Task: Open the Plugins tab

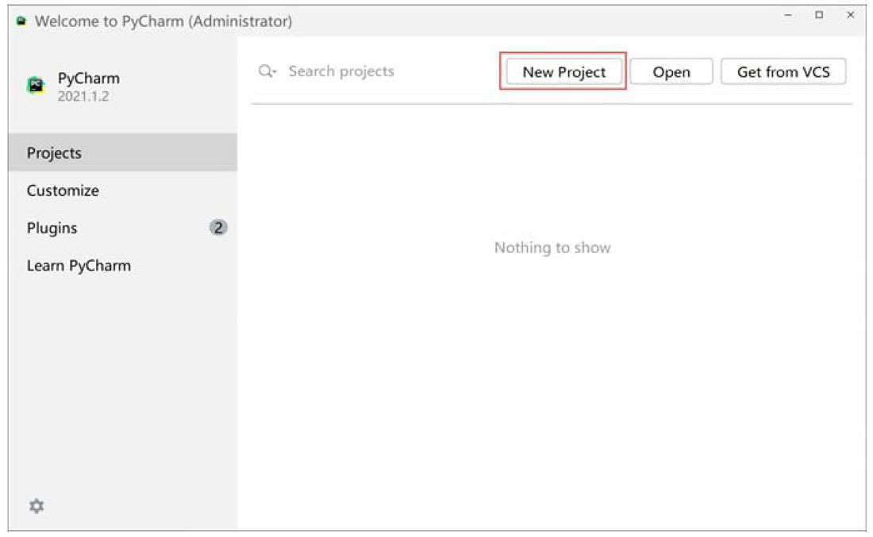Action: 122,228
